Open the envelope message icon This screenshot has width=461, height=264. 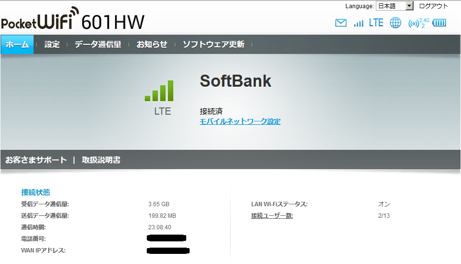[x=341, y=23]
